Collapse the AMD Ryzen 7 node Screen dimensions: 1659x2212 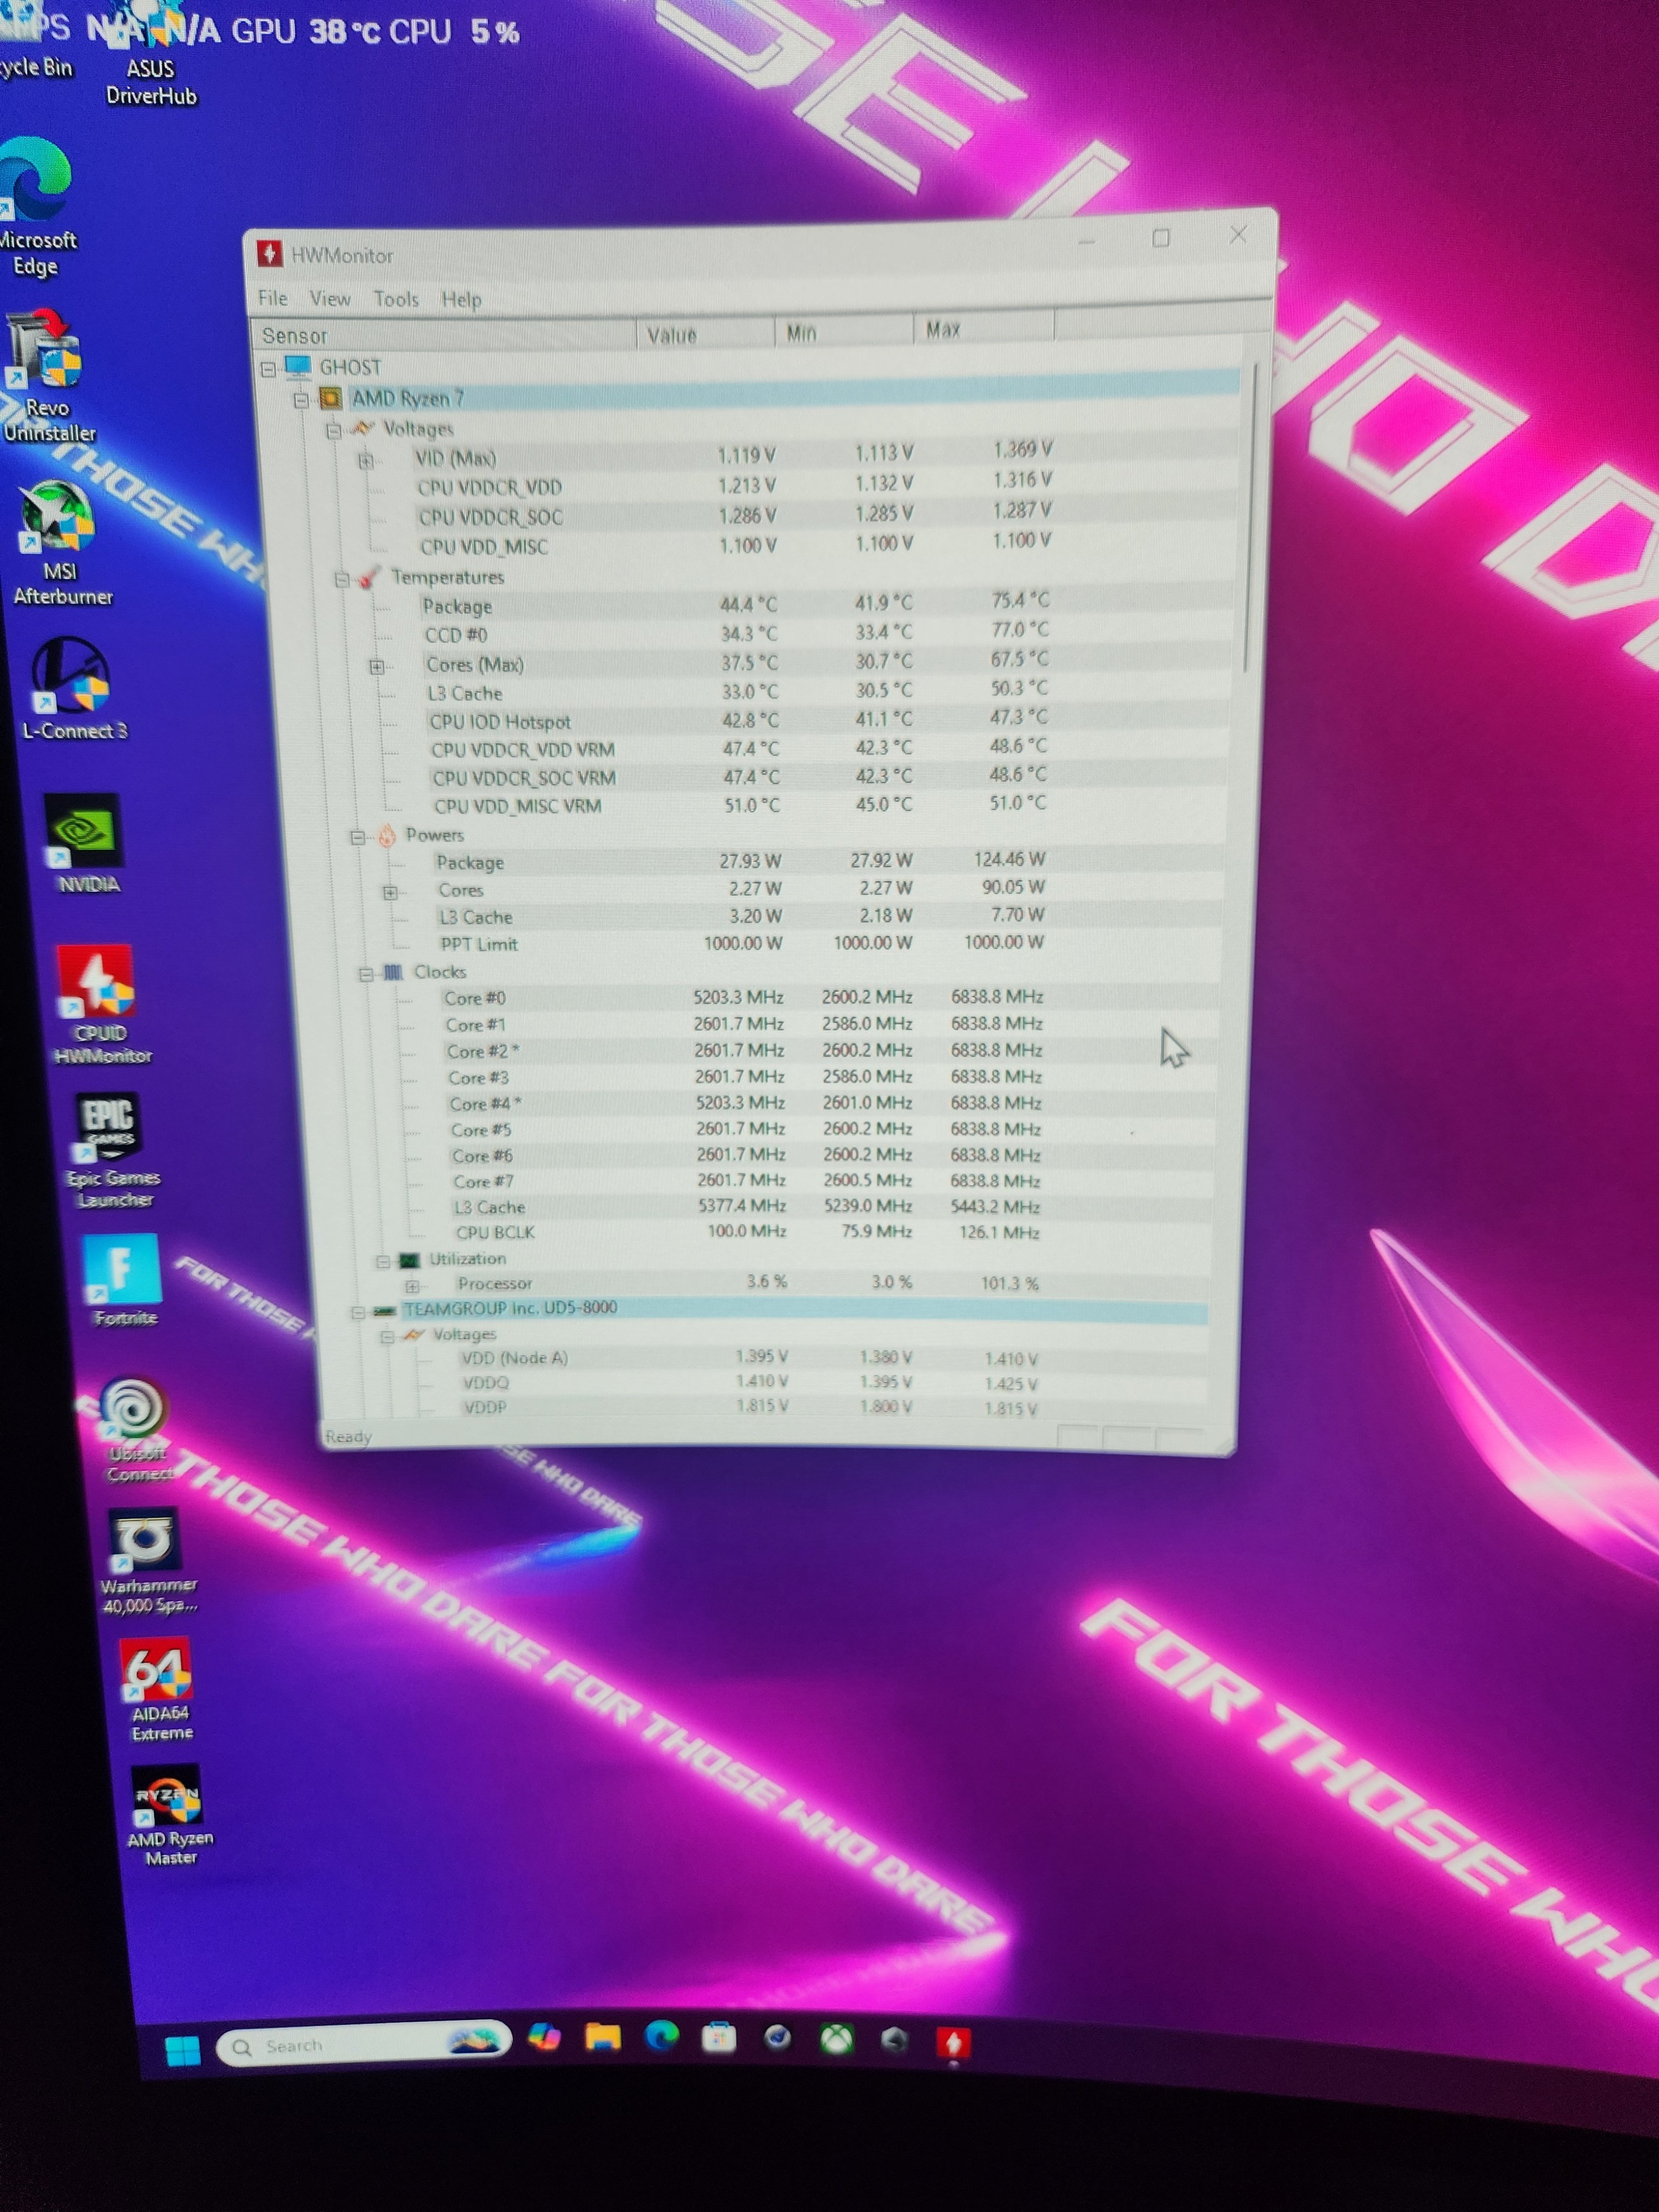(x=301, y=400)
